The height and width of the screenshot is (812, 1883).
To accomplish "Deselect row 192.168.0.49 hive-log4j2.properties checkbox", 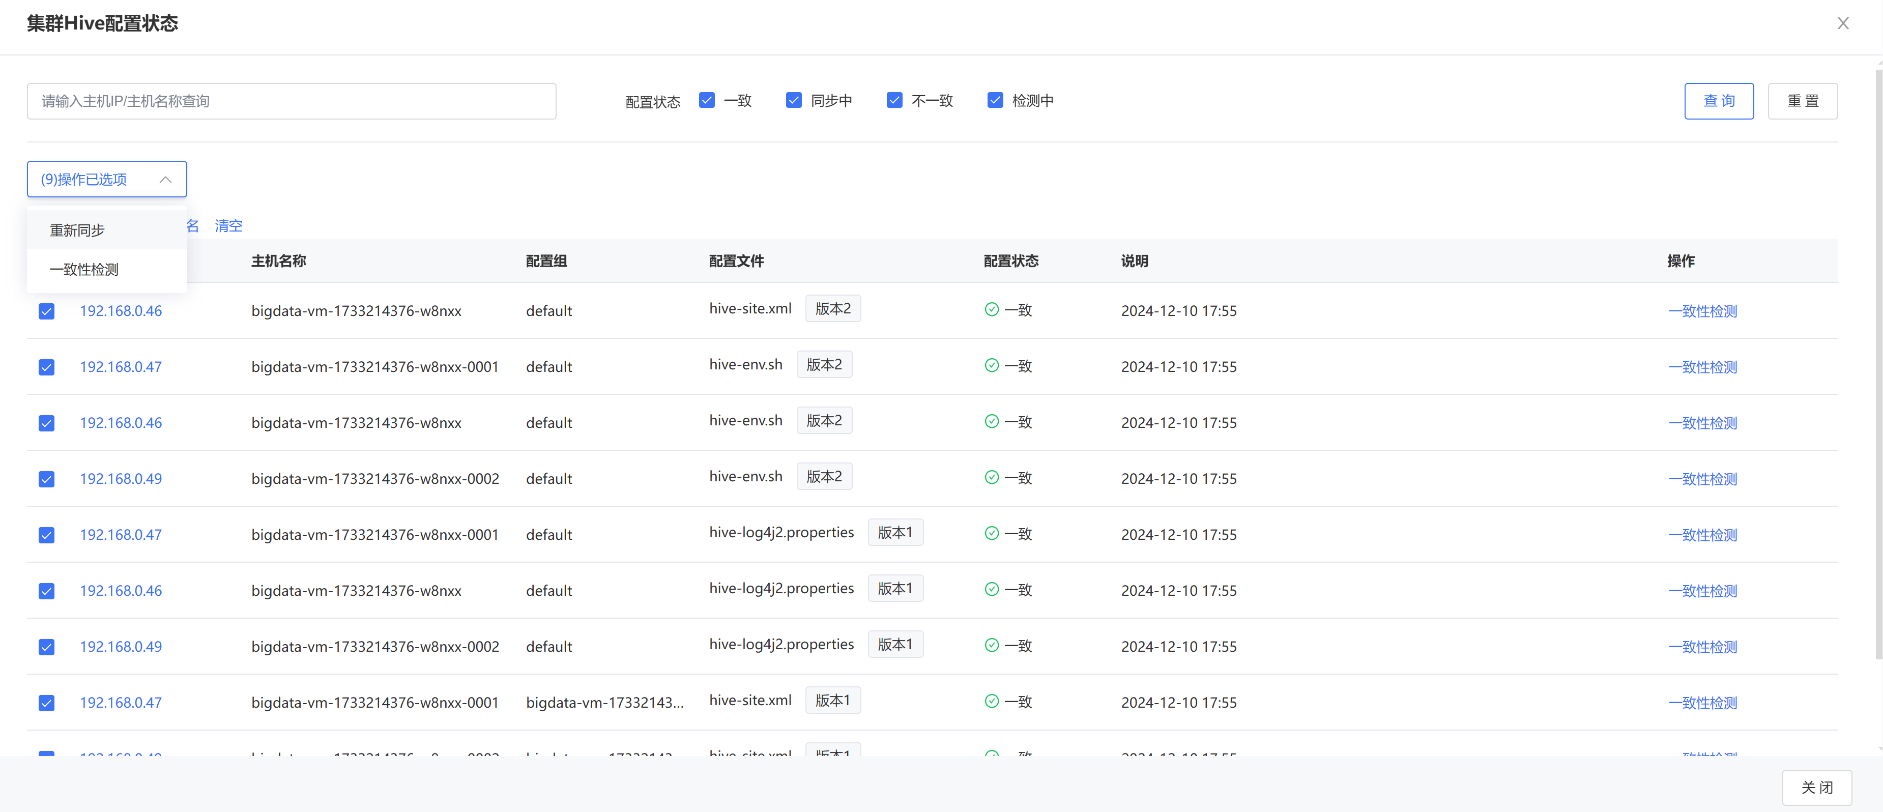I will click(46, 647).
